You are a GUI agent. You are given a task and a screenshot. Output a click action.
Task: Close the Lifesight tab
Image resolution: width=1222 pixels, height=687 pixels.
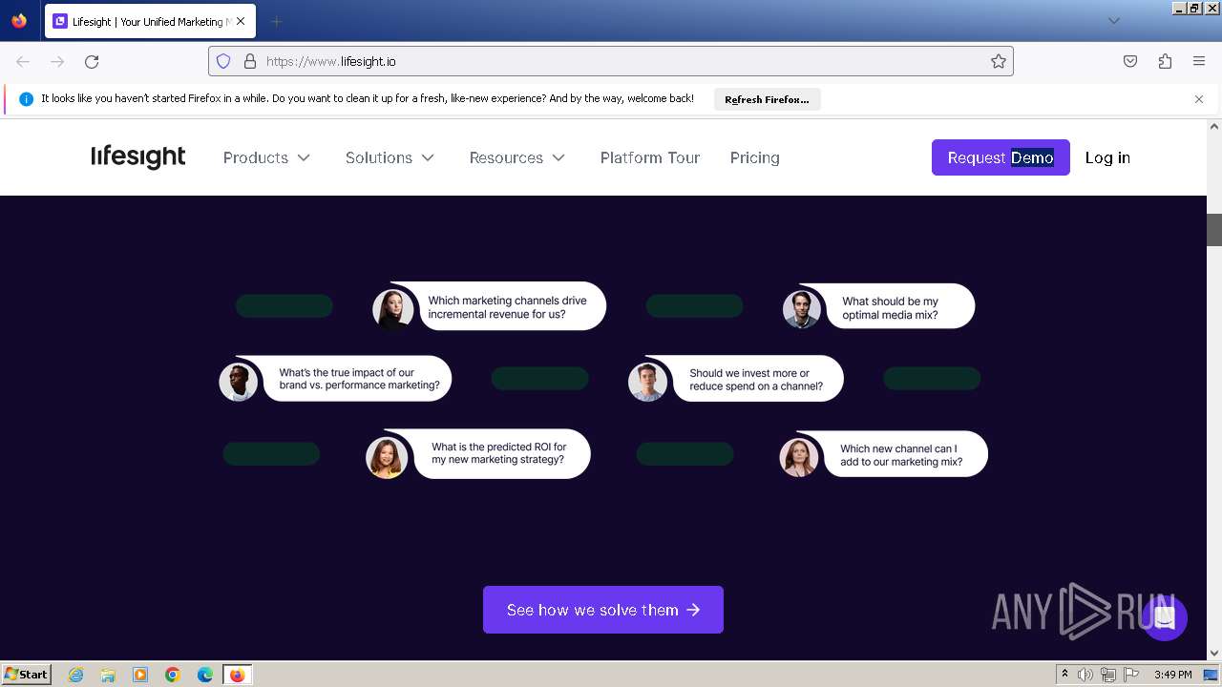point(240,21)
